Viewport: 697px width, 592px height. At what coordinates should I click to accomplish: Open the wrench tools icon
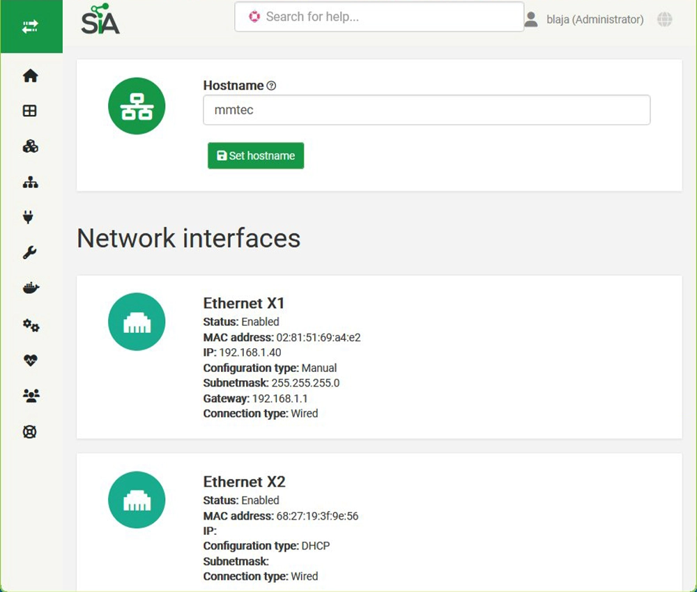(x=29, y=252)
